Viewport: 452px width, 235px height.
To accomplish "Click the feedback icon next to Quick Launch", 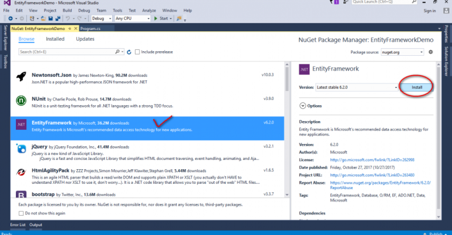I will (x=346, y=2).
